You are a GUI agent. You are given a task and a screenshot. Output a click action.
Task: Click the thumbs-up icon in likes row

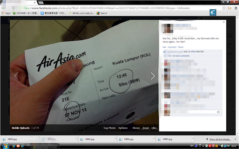(165, 52)
